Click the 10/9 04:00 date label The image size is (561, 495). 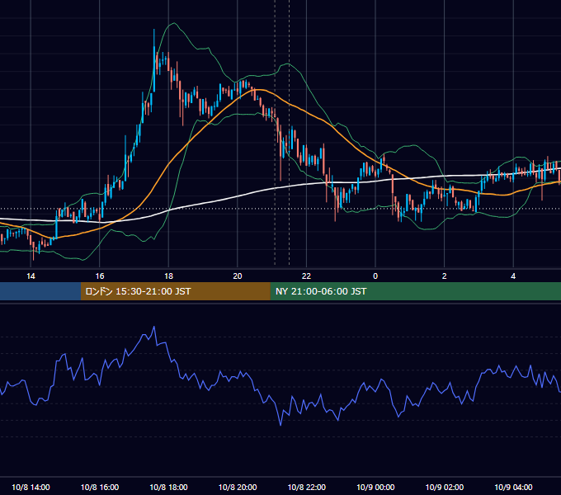[x=513, y=488]
